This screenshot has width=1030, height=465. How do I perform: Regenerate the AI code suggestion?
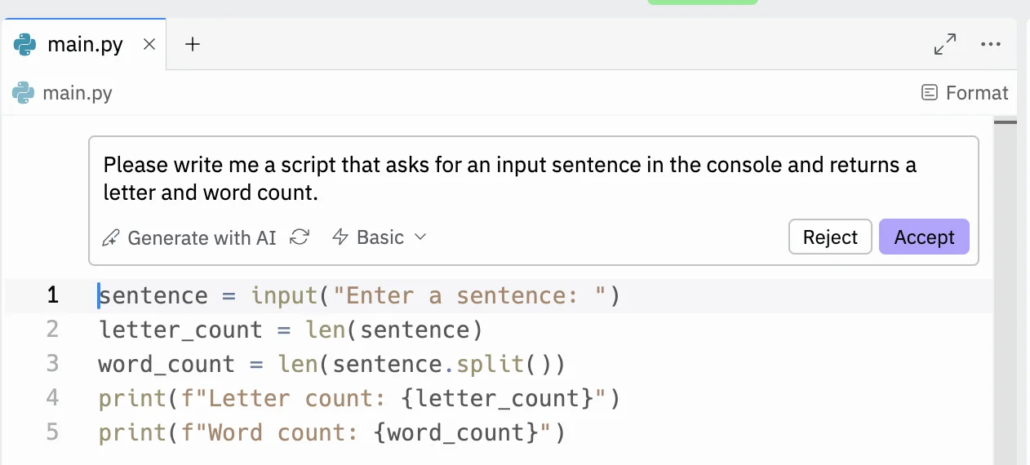[300, 237]
